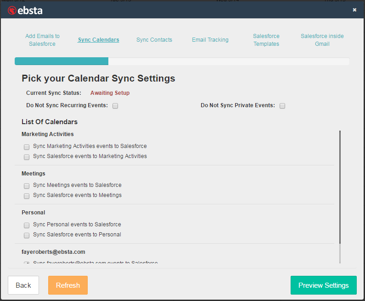Viewport: 365px width, 301px height.
Task: Open Salesforce inside Gmail tab
Action: (x=322, y=40)
